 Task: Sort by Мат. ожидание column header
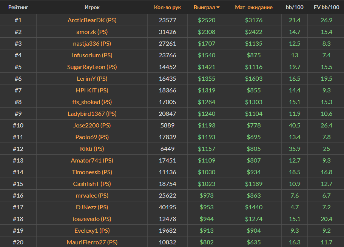click(253, 7)
